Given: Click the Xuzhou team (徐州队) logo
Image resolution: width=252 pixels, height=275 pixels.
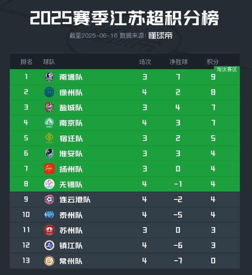Looking at the screenshot, I should point(49,92).
